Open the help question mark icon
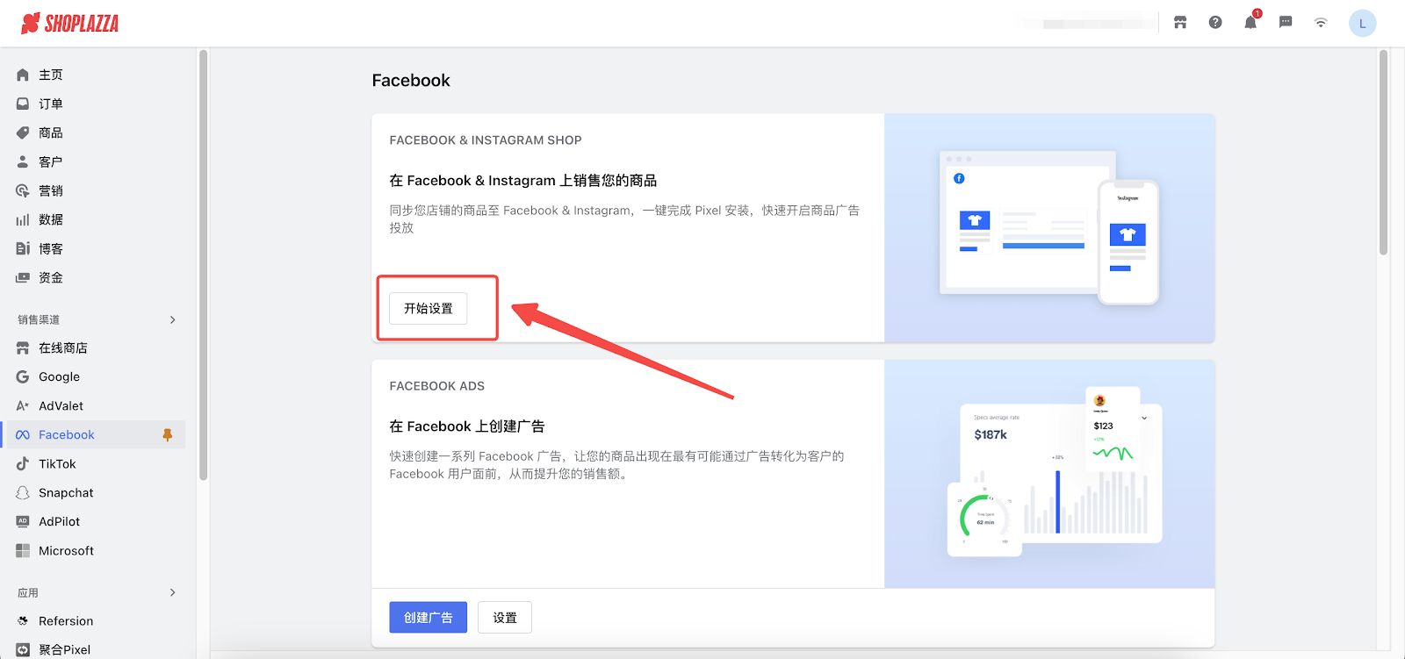Screen dimensions: 1405x659 point(1215,23)
